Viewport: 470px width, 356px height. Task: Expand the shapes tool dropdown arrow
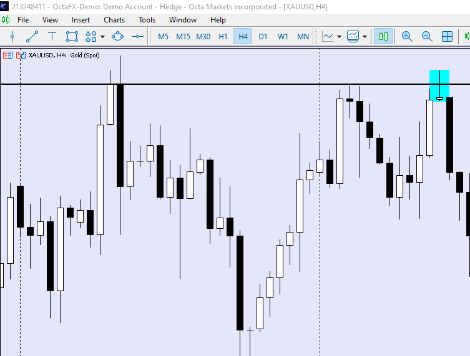tap(103, 37)
